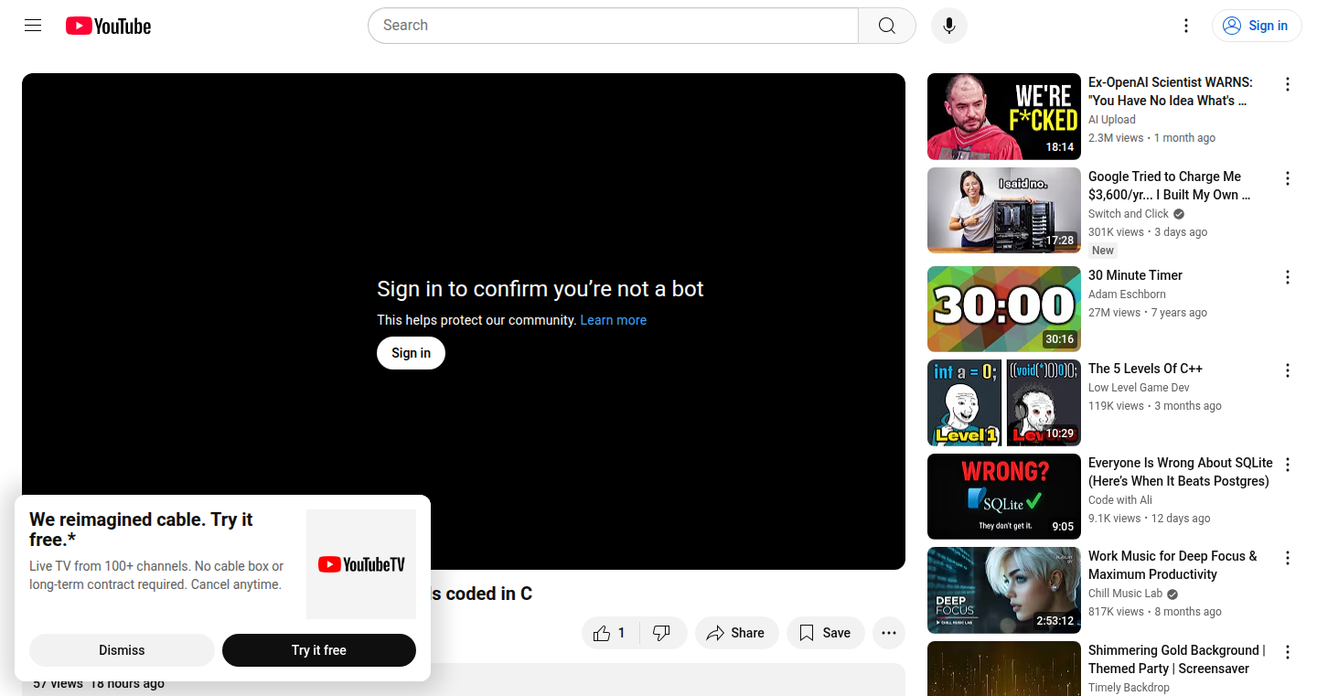The width and height of the screenshot is (1317, 696).
Task: Share the video
Action: point(736,633)
